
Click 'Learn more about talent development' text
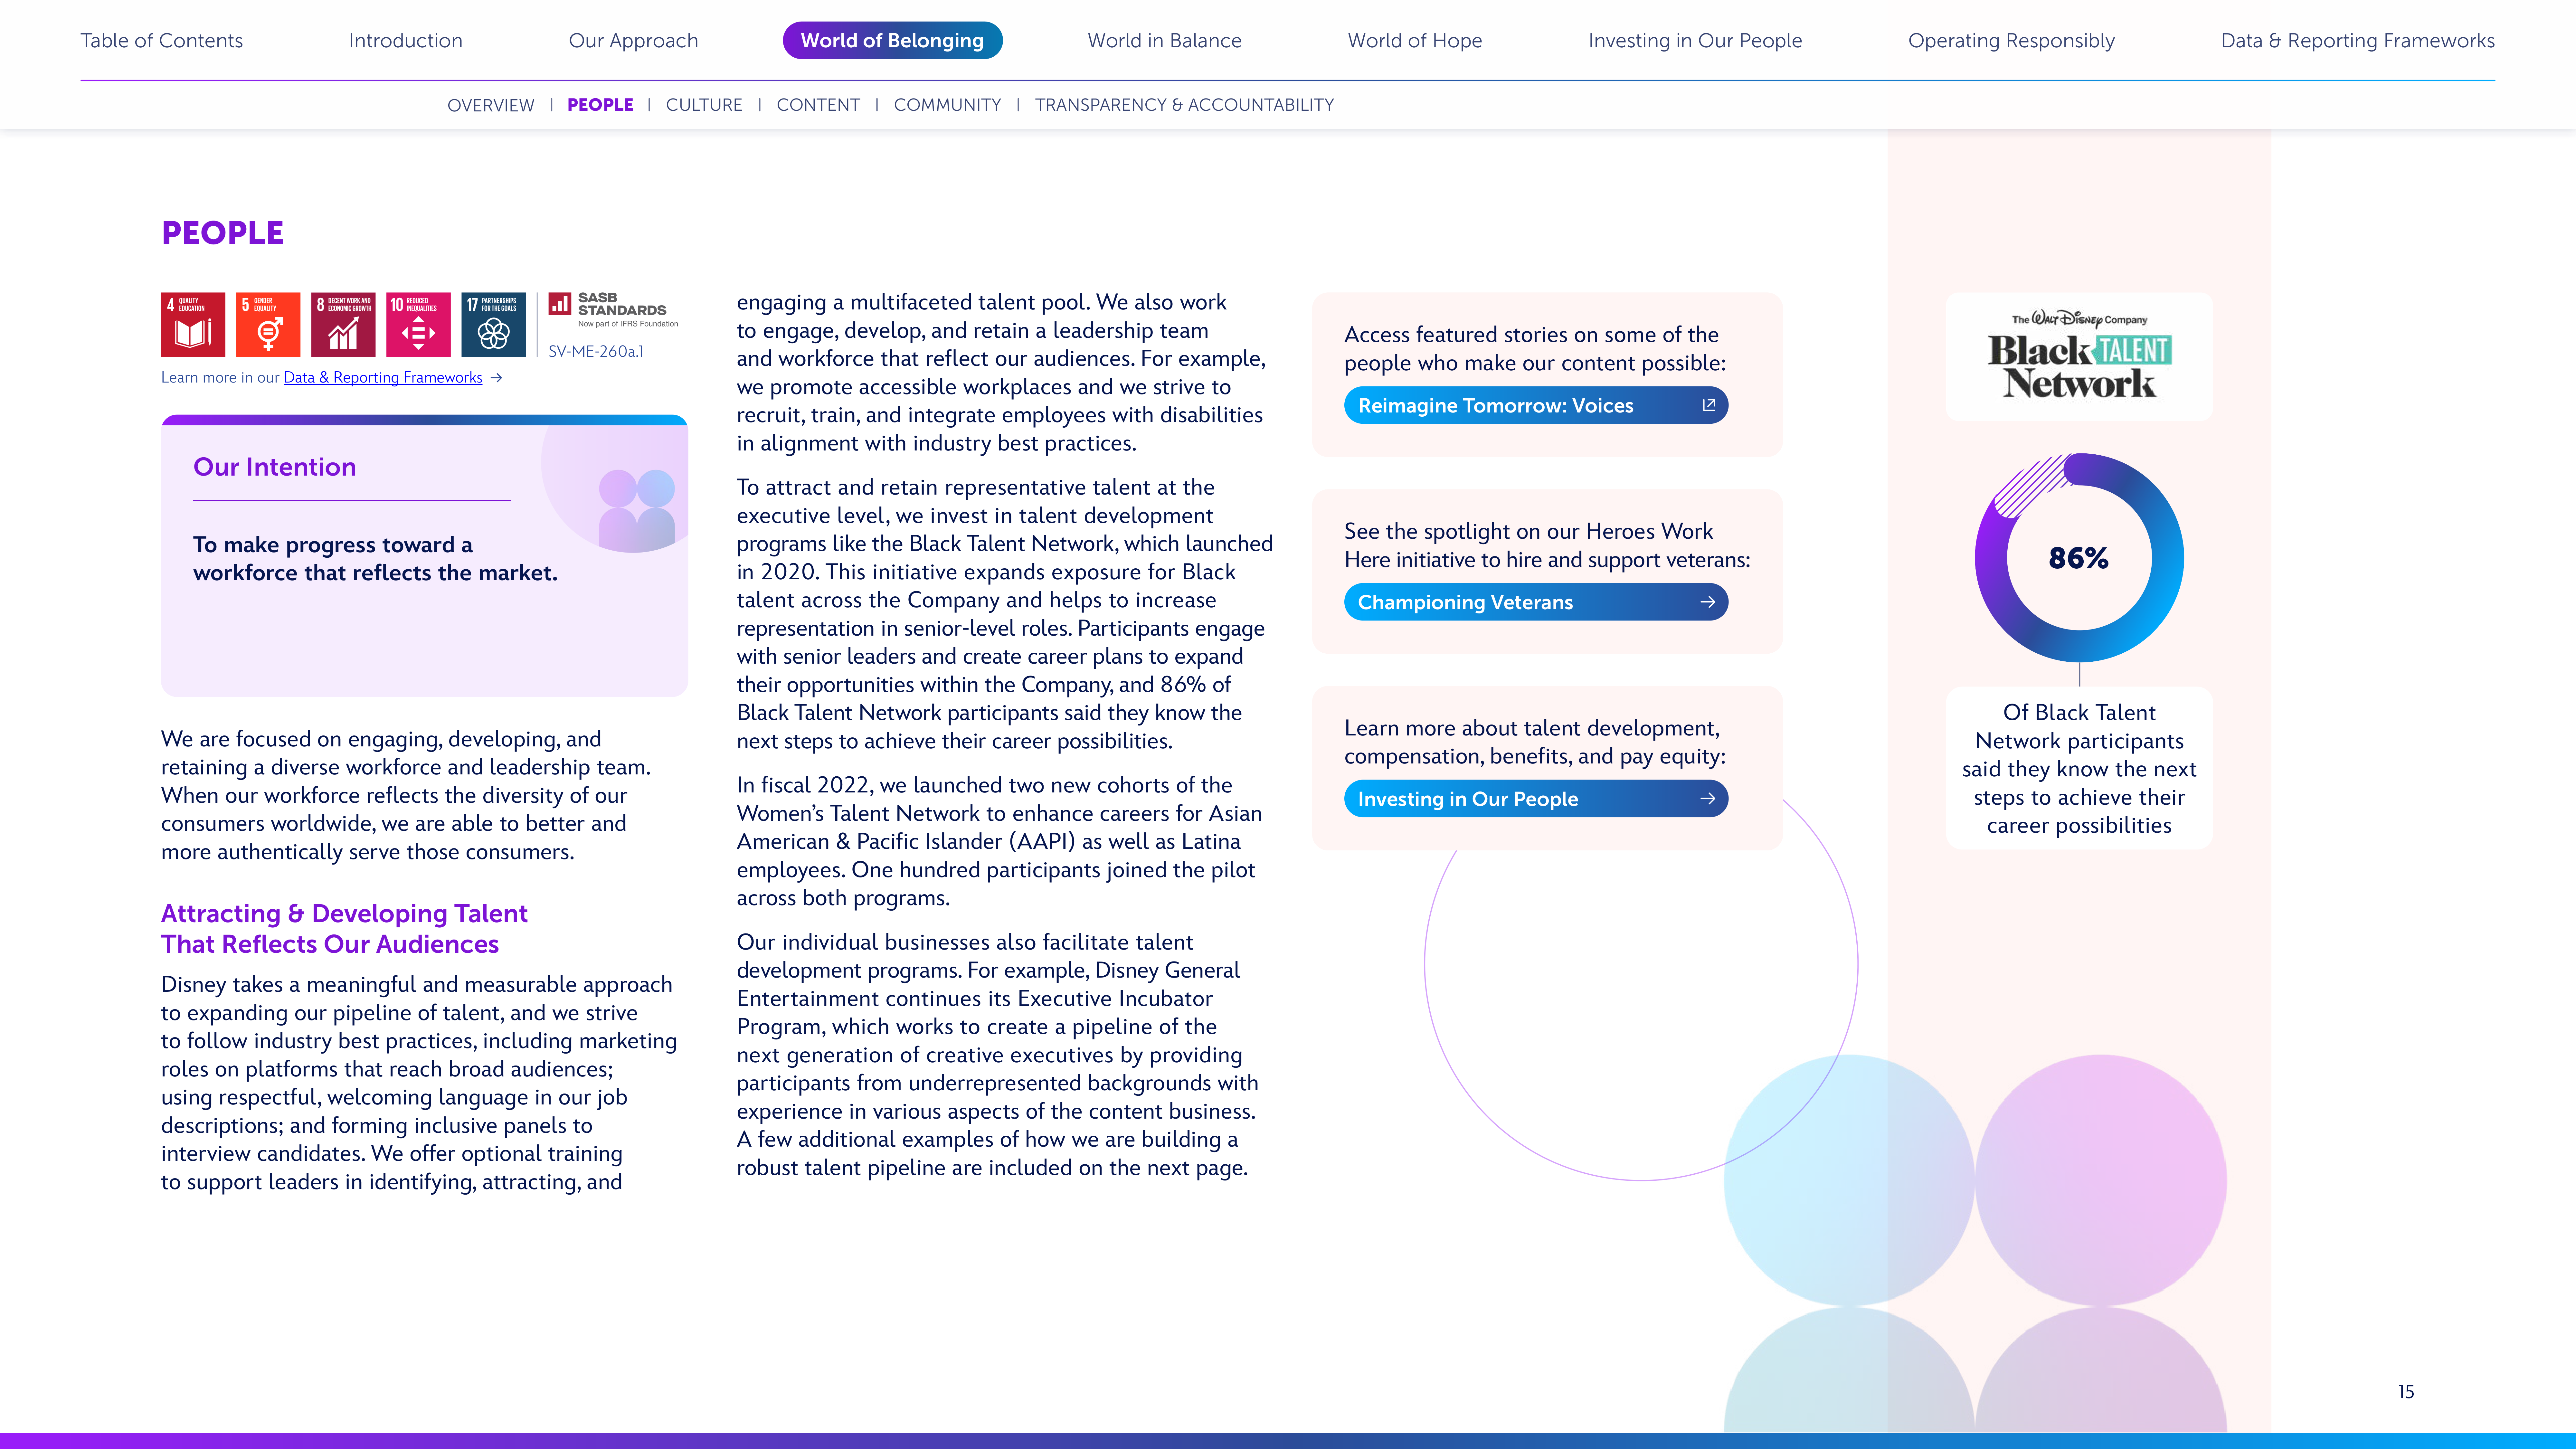[x=1535, y=742]
